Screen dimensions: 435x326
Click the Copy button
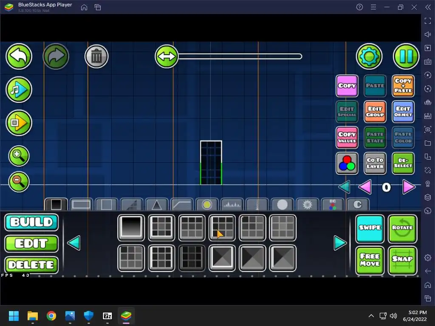[347, 86]
